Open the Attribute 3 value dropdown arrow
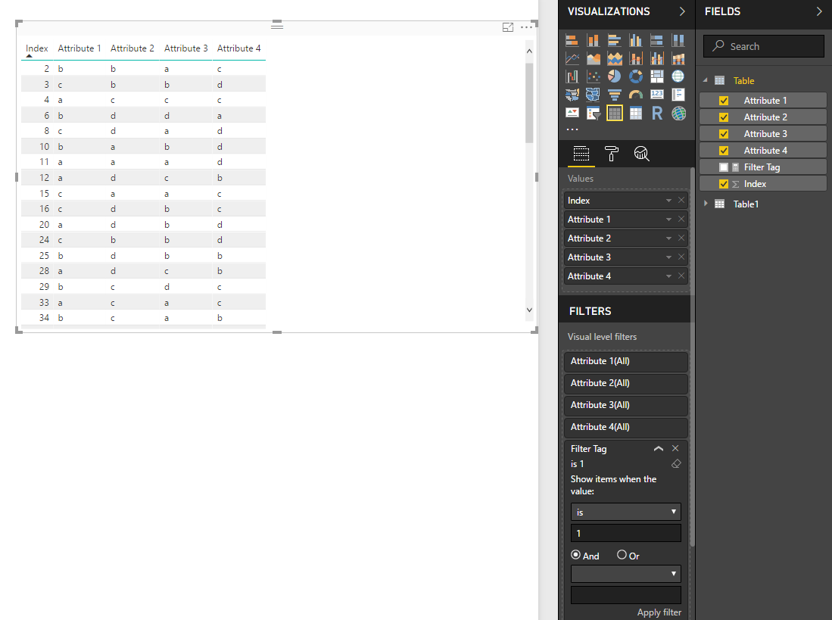Image resolution: width=832 pixels, height=620 pixels. click(668, 257)
